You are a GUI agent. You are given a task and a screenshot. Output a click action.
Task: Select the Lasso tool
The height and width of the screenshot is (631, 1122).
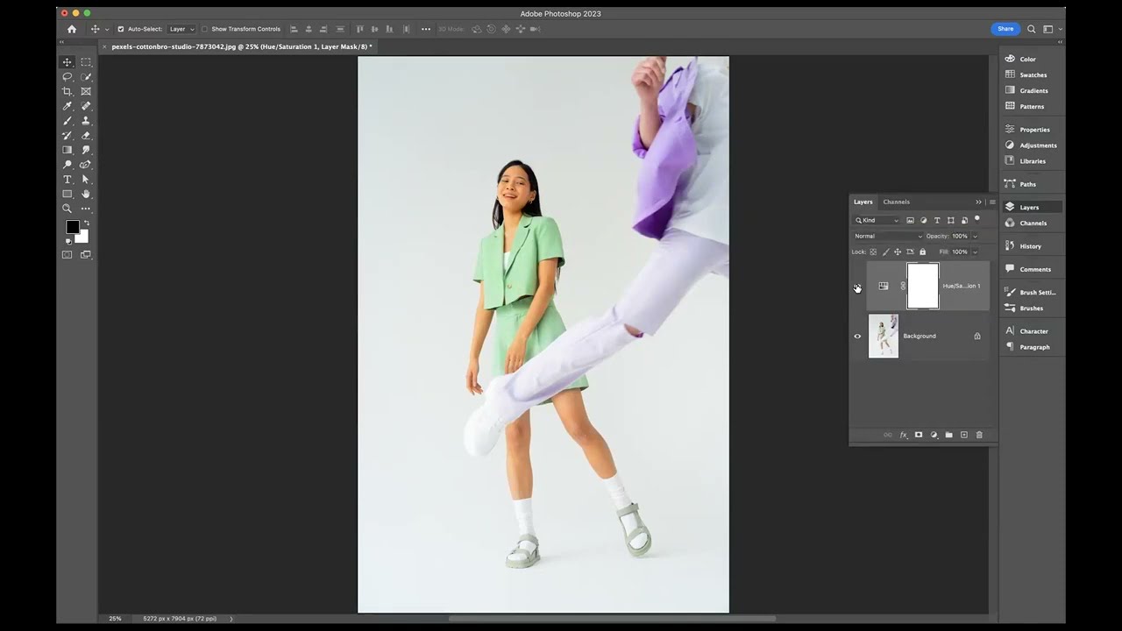[x=67, y=77]
